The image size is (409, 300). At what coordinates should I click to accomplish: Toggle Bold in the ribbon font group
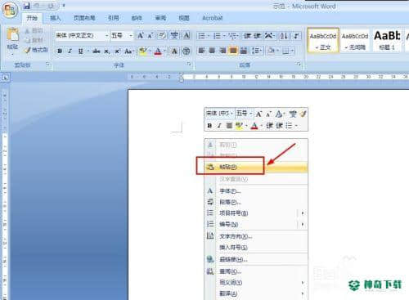[x=60, y=51]
